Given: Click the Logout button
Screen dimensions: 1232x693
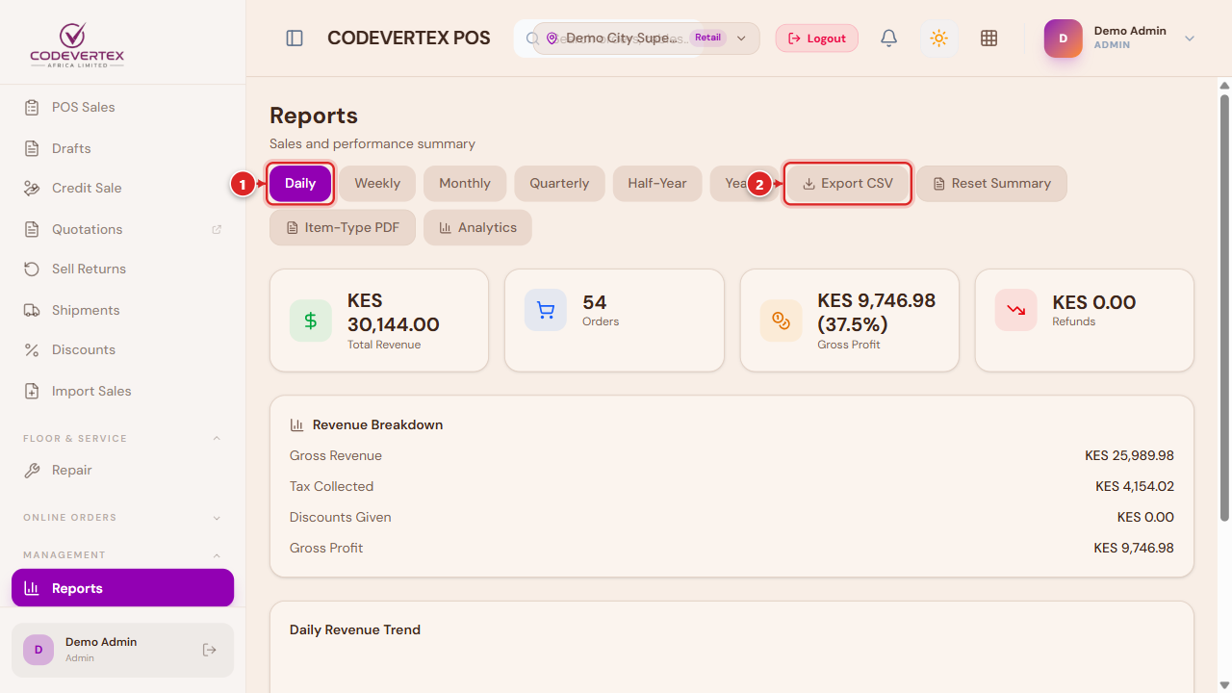Looking at the screenshot, I should 817,38.
